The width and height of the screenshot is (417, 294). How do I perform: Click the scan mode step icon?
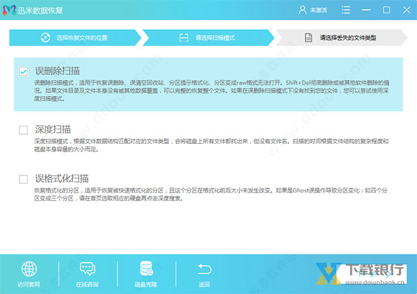[183, 38]
